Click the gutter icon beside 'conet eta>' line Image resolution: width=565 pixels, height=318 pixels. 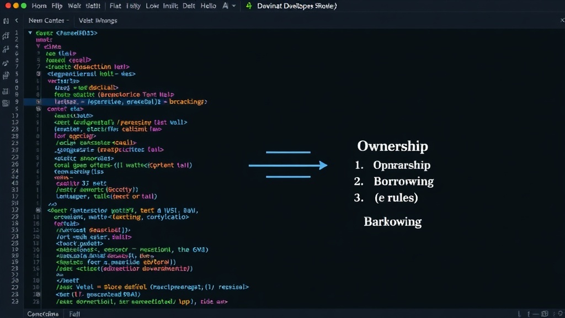pyautogui.click(x=38, y=109)
